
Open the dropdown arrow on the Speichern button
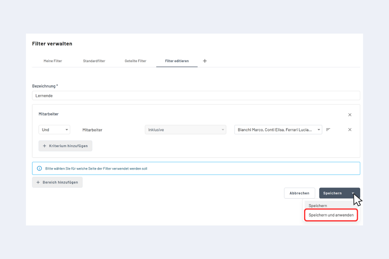point(352,193)
